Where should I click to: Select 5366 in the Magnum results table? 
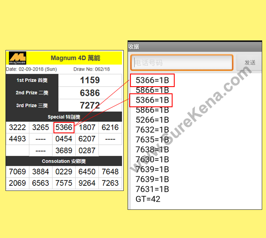(x=64, y=127)
